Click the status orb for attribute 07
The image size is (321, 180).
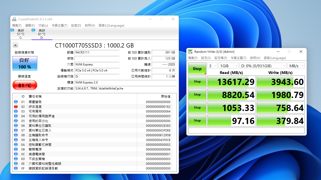point(16,130)
